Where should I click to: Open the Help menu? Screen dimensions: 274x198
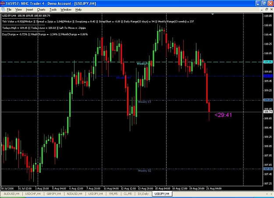click(x=78, y=10)
